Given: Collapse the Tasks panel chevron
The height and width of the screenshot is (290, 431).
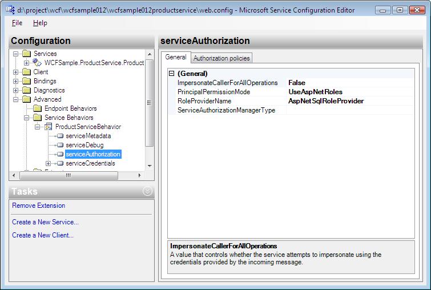Looking at the screenshot, I should coord(148,191).
